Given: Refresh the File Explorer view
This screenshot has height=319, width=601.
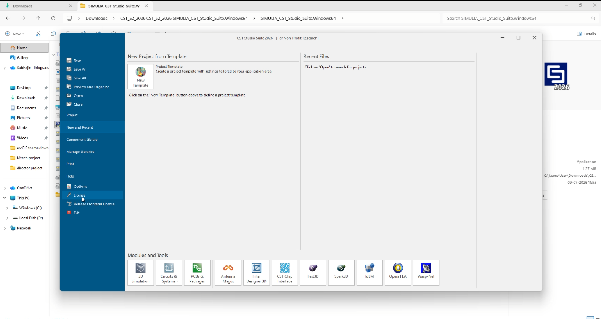Looking at the screenshot, I should coord(53,18).
